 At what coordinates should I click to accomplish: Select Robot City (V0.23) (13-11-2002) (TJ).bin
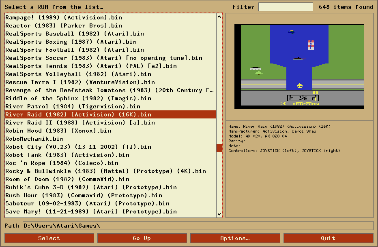pos(110,147)
